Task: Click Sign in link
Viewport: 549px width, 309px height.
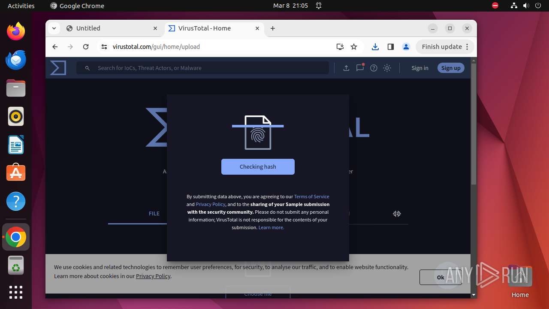Action: 420,68
